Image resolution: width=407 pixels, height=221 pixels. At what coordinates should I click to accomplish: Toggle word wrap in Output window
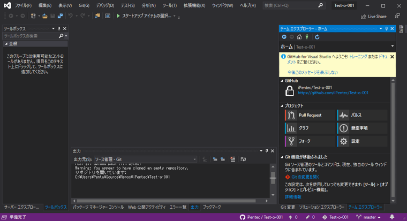coord(243,159)
